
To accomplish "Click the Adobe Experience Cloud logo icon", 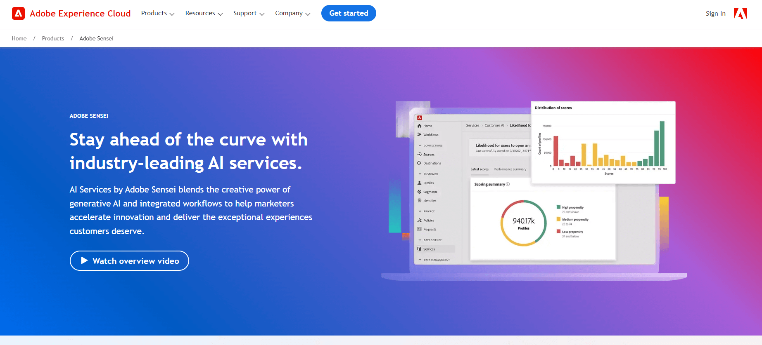I will tap(18, 14).
